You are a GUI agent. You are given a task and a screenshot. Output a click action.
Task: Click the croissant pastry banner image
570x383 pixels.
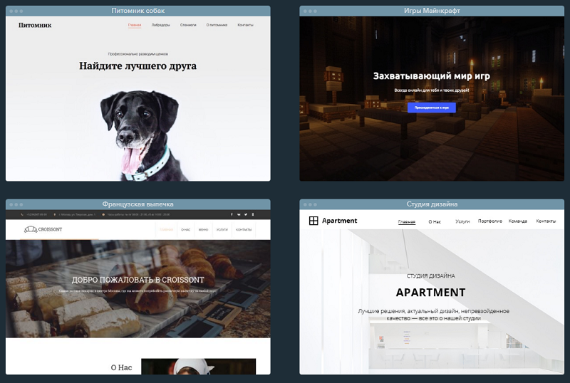(138, 289)
